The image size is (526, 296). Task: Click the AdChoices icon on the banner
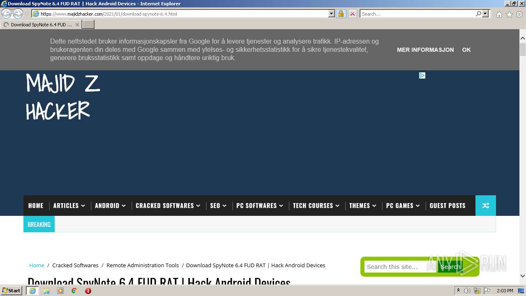point(422,75)
